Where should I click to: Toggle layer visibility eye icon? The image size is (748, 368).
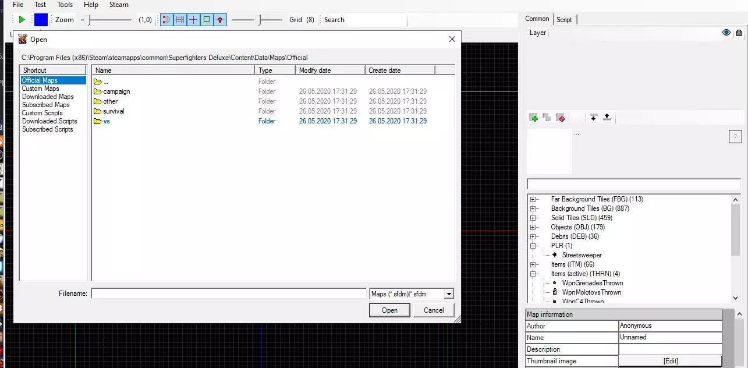point(726,33)
